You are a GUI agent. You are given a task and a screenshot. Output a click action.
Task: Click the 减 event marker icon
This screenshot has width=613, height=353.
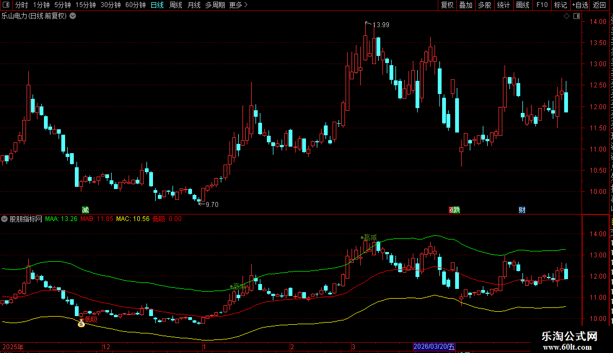click(85, 210)
